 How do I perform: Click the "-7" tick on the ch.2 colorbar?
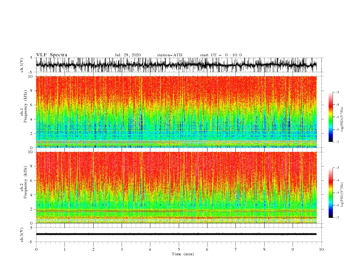point(337,218)
